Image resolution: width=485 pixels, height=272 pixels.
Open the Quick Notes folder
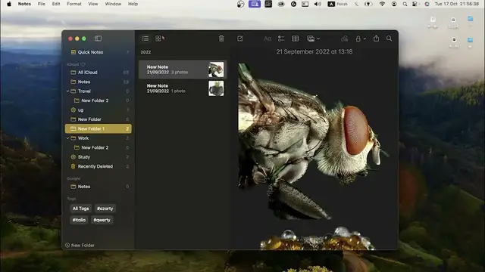[99, 52]
